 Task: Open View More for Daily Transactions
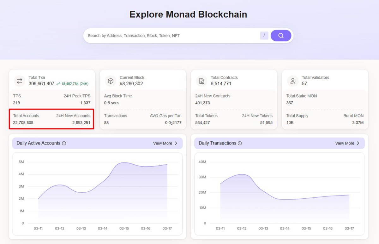pyautogui.click(x=345, y=143)
